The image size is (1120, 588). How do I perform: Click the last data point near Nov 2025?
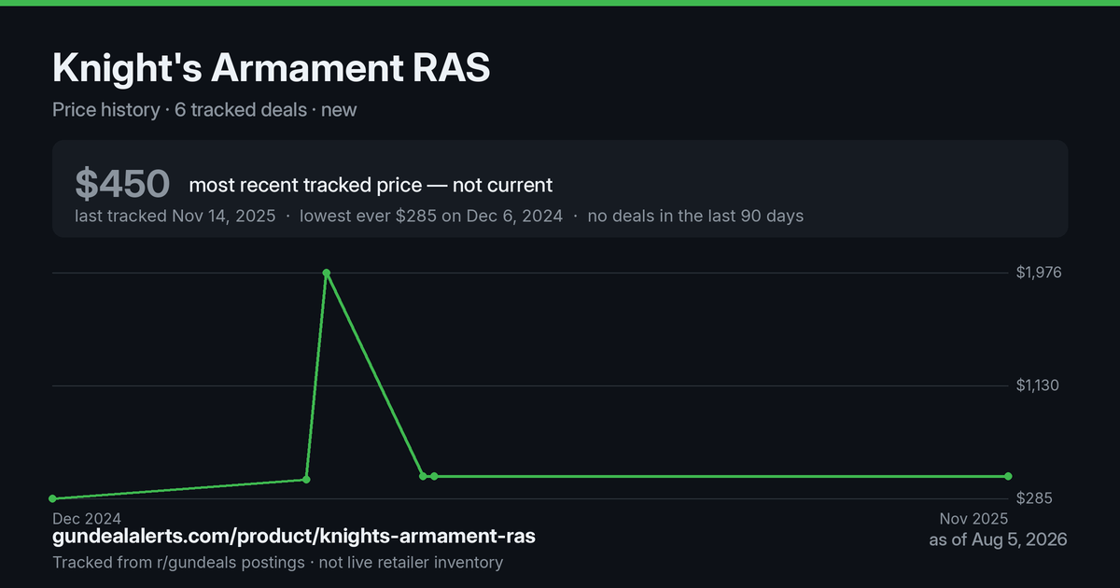(x=1009, y=476)
